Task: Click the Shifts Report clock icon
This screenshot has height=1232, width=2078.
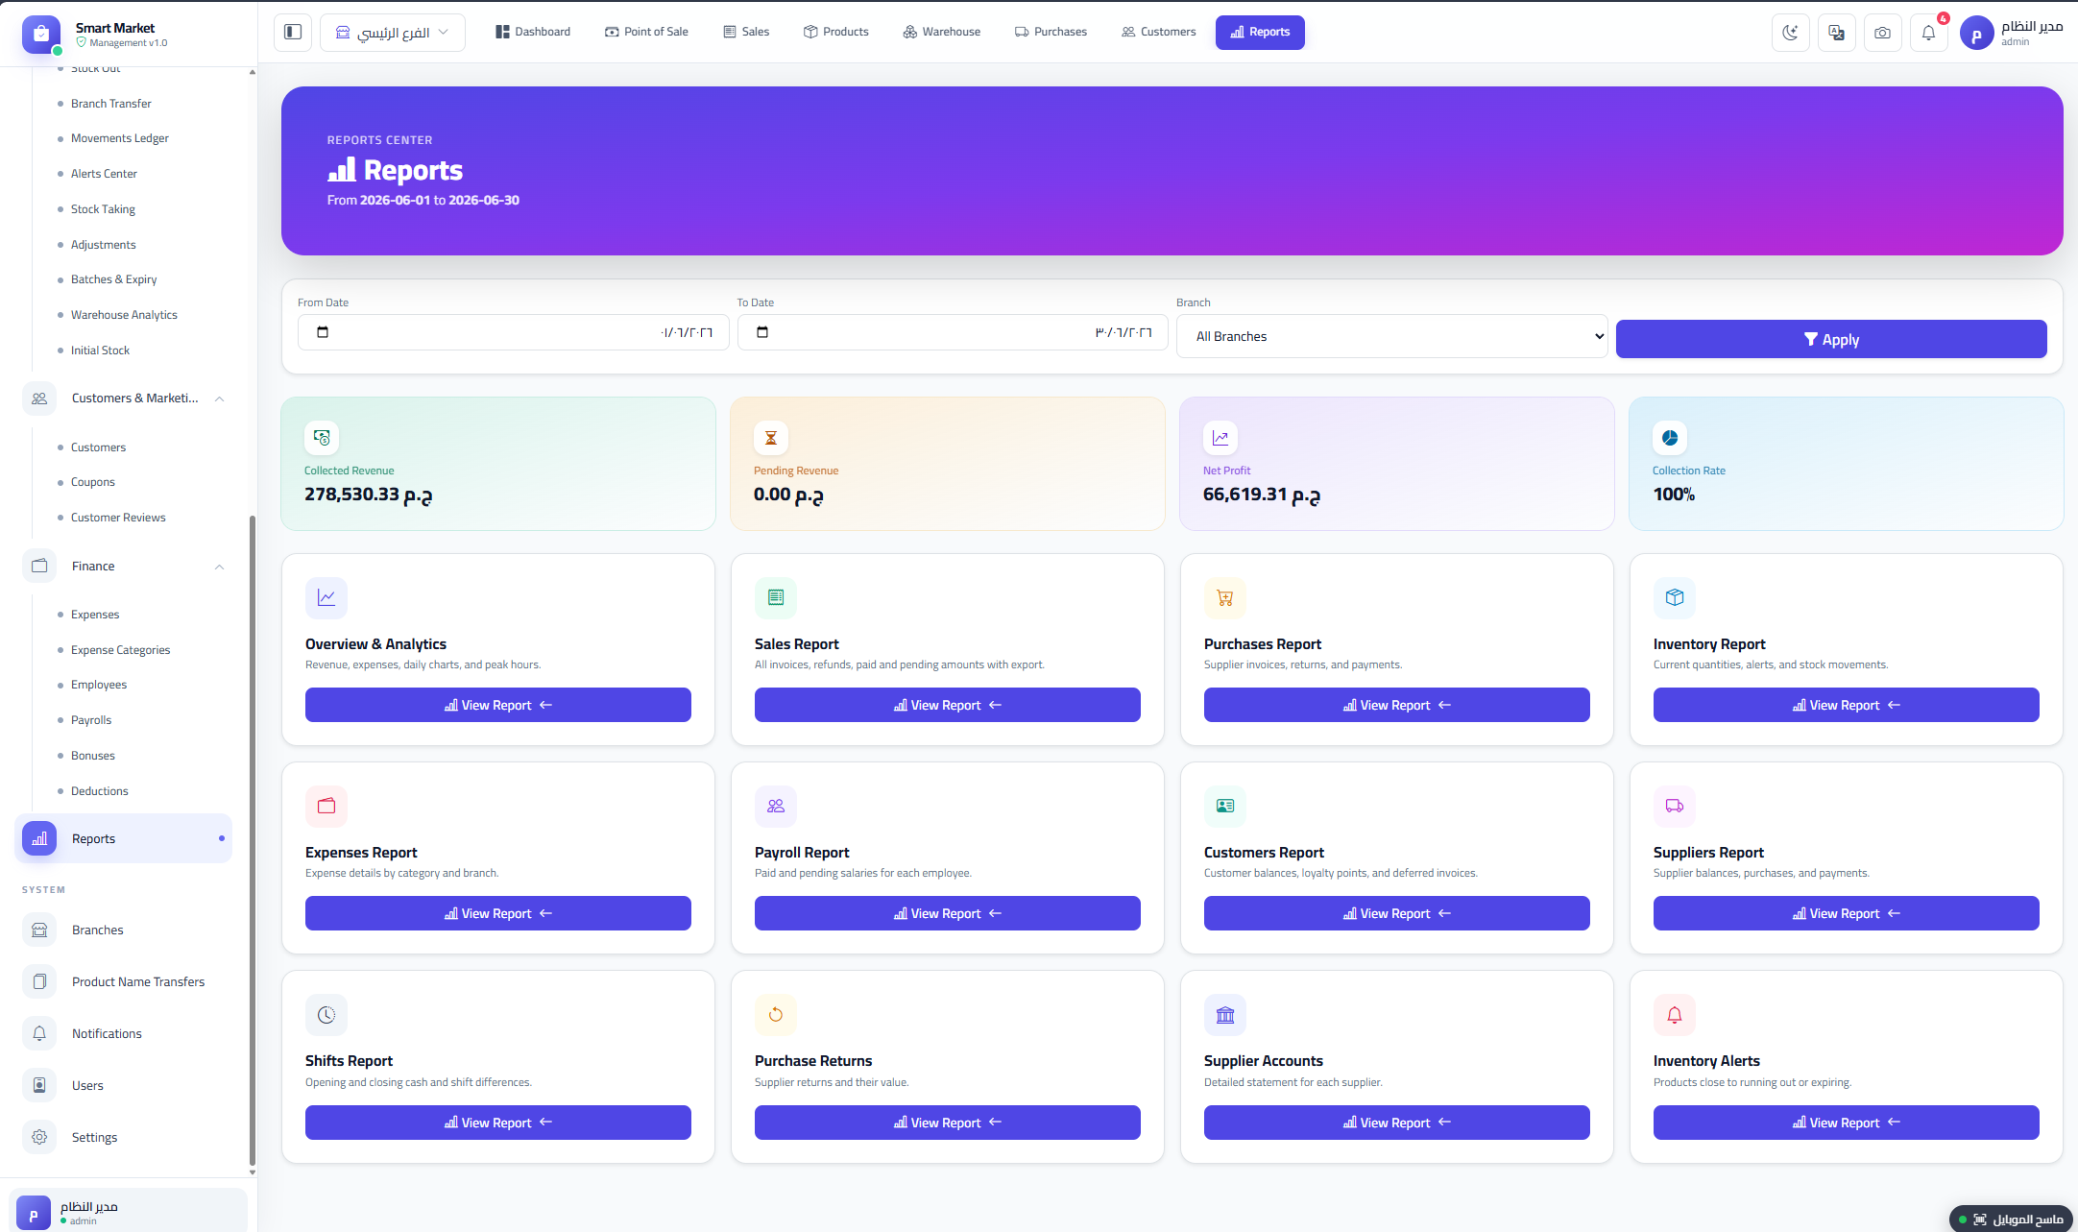Action: (x=326, y=1015)
